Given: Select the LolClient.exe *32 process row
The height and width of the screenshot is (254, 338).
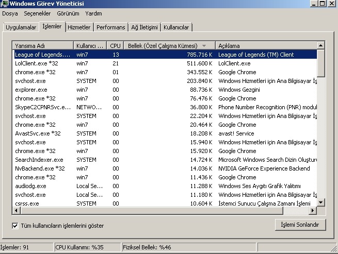Looking at the screenshot, I should [x=35, y=63].
